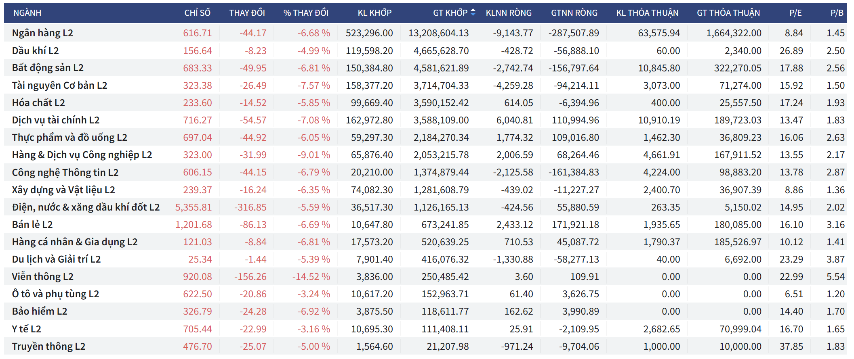Click Dầu khí L2 index value 156.64
854x359 pixels.
pos(197,51)
